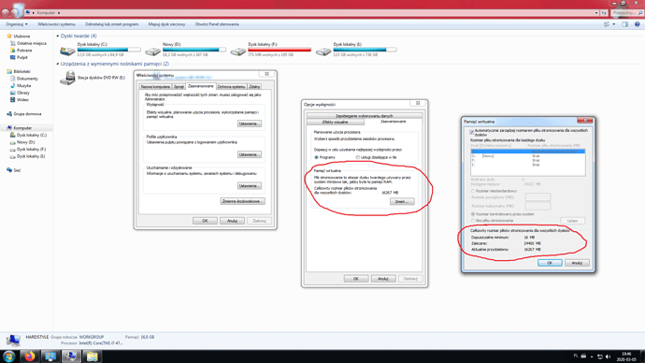Viewport: 645px width, 363px height.
Task: Select Dysk lokalny (F:) drive icon
Action: pyautogui.click(x=237, y=51)
